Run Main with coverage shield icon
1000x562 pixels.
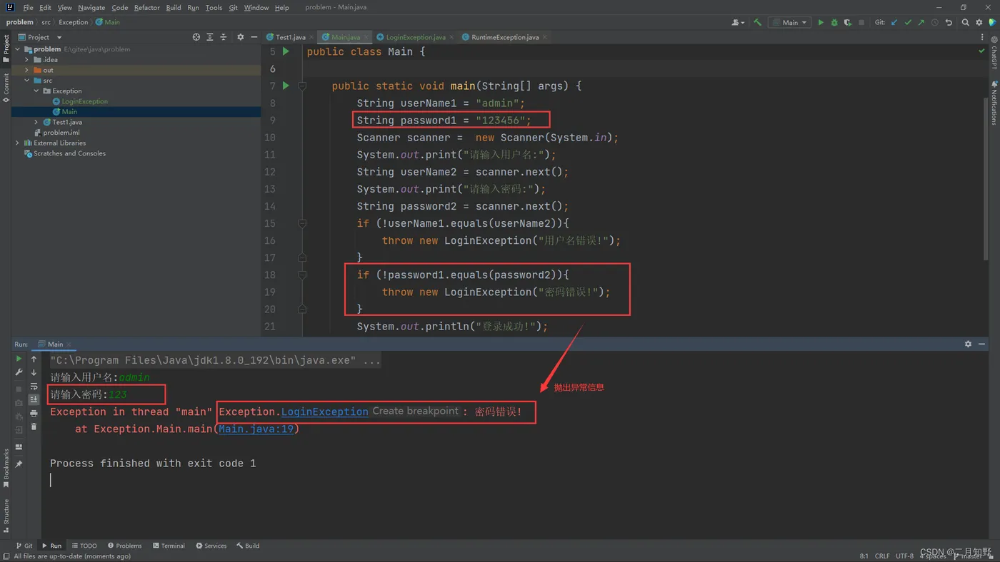[848, 22]
